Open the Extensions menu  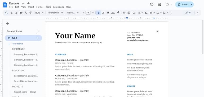tap(59, 7)
